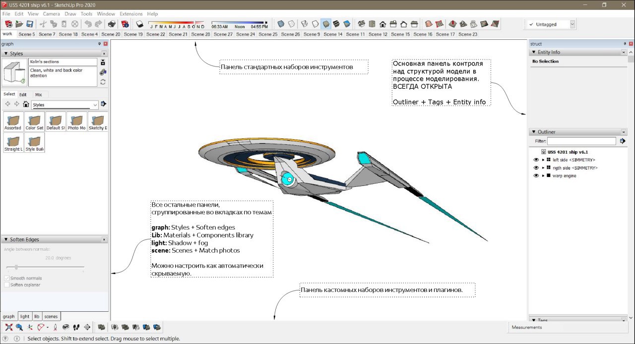Screen dimensions: 635x344
Task: Click the Outliner Filter input field
Action: (x=581, y=141)
